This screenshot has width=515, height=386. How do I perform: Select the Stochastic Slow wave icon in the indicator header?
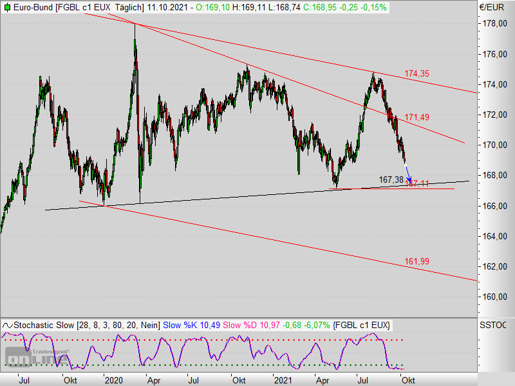pos(6,326)
